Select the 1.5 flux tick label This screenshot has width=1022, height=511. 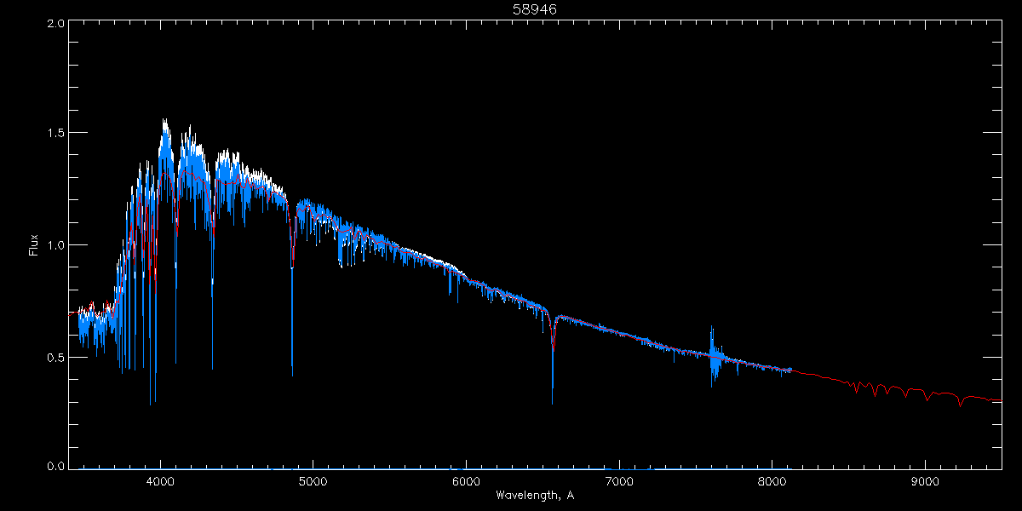56,134
